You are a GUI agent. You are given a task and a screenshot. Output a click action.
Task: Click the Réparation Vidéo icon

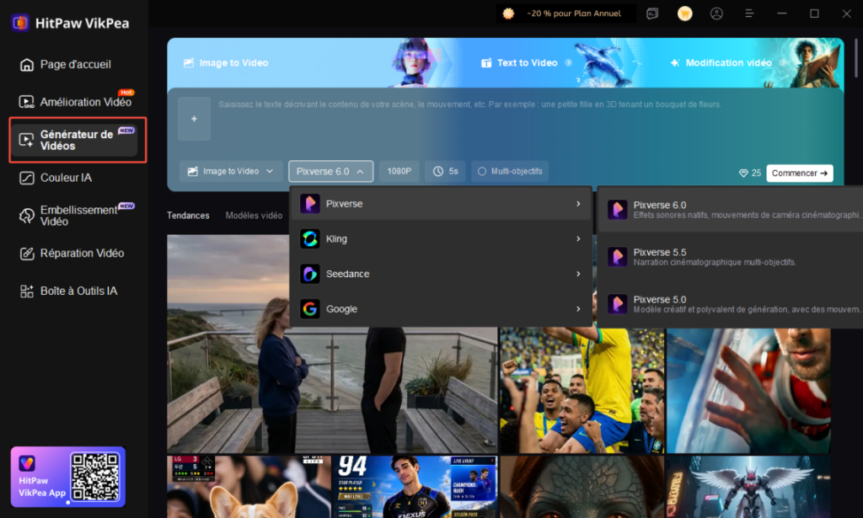coord(26,254)
